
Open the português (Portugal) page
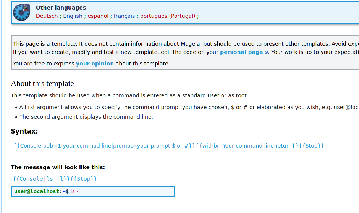point(168,16)
